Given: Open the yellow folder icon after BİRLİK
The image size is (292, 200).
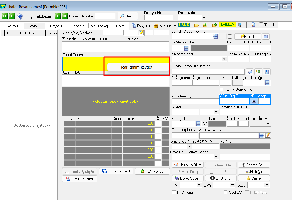Looking at the screenshot, I should pos(197,25).
